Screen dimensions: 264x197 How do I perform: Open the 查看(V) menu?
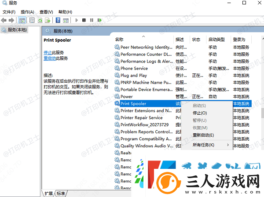46,12
